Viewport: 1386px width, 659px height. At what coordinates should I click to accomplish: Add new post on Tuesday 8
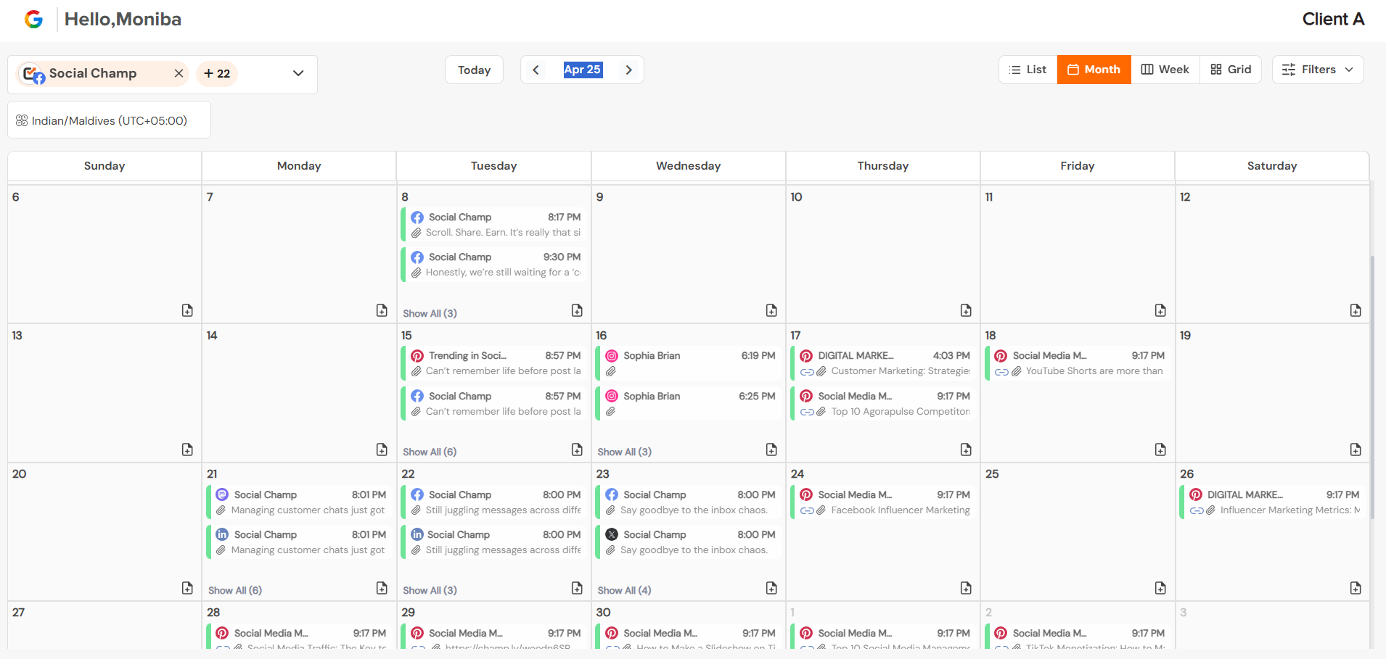(x=577, y=310)
